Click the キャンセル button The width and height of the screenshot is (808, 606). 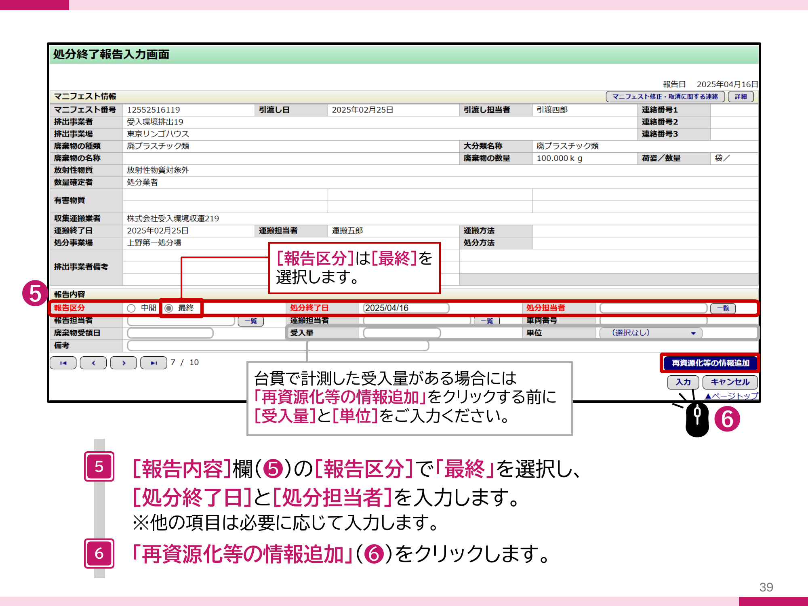tap(730, 382)
